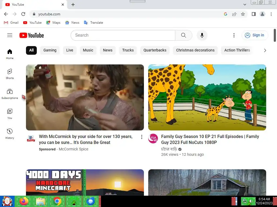Click in the YouTube search field
277x207 pixels.
(x=123, y=35)
